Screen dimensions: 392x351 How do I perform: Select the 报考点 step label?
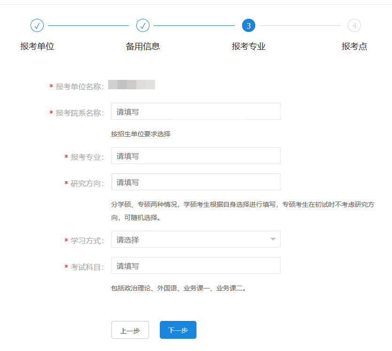354,47
